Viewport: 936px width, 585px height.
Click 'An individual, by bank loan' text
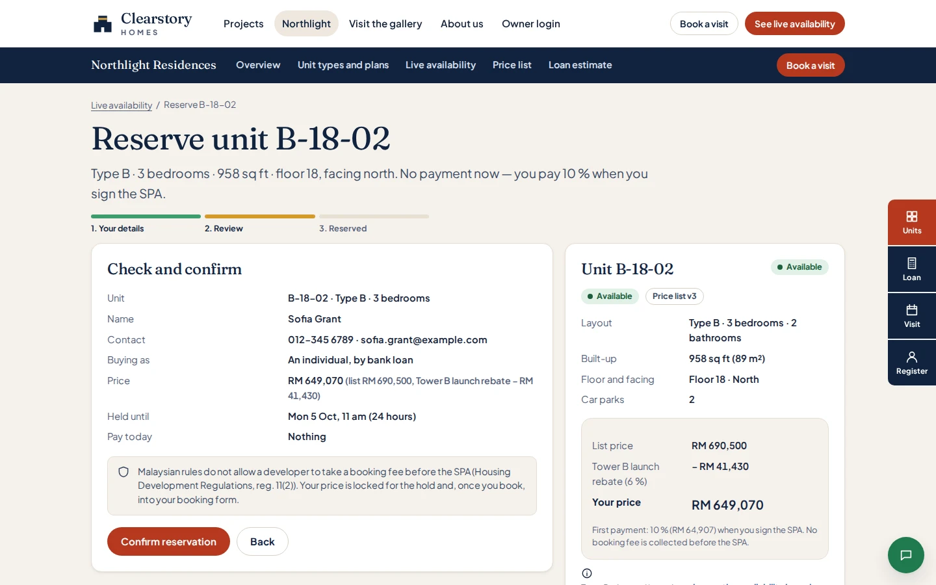point(350,360)
